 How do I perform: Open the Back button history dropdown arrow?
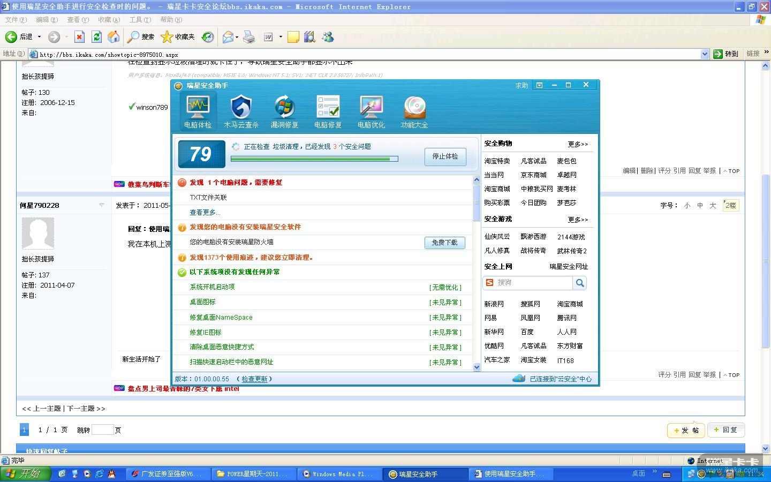[x=39, y=37]
